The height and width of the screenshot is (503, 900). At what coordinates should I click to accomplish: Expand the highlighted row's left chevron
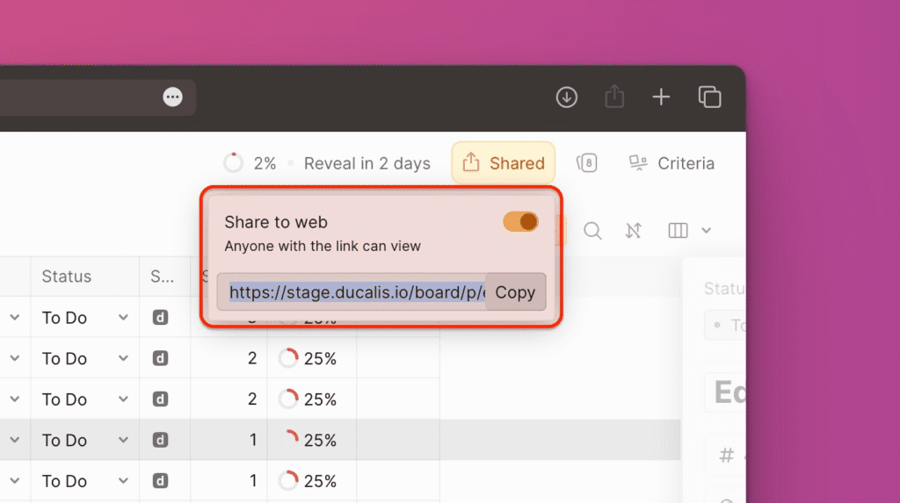click(15, 440)
